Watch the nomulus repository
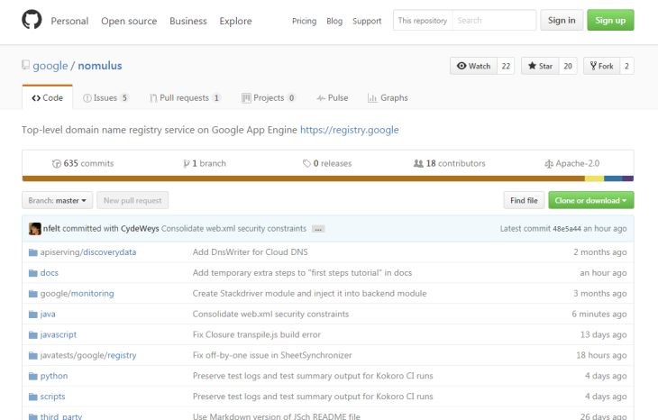 click(473, 66)
